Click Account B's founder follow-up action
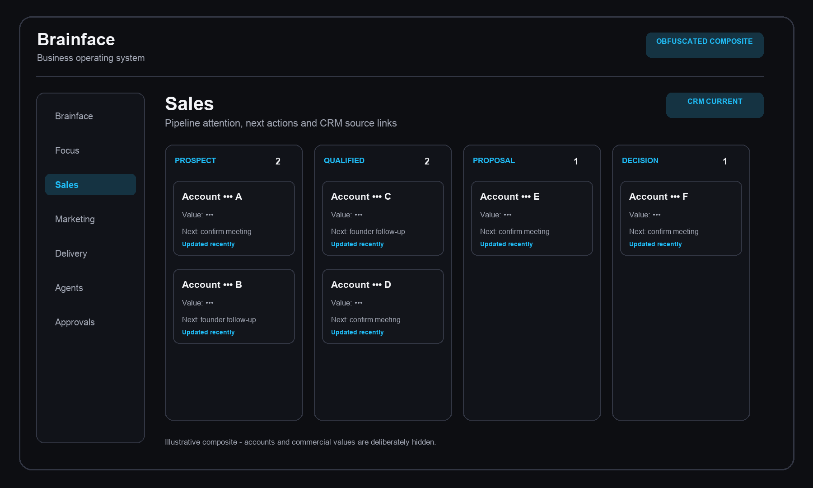Image resolution: width=813 pixels, height=488 pixels. pyautogui.click(x=219, y=319)
